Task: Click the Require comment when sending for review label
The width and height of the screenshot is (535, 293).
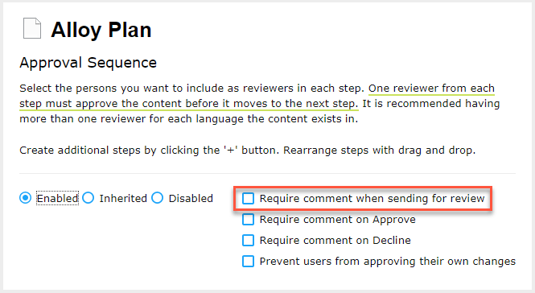Action: (x=372, y=198)
